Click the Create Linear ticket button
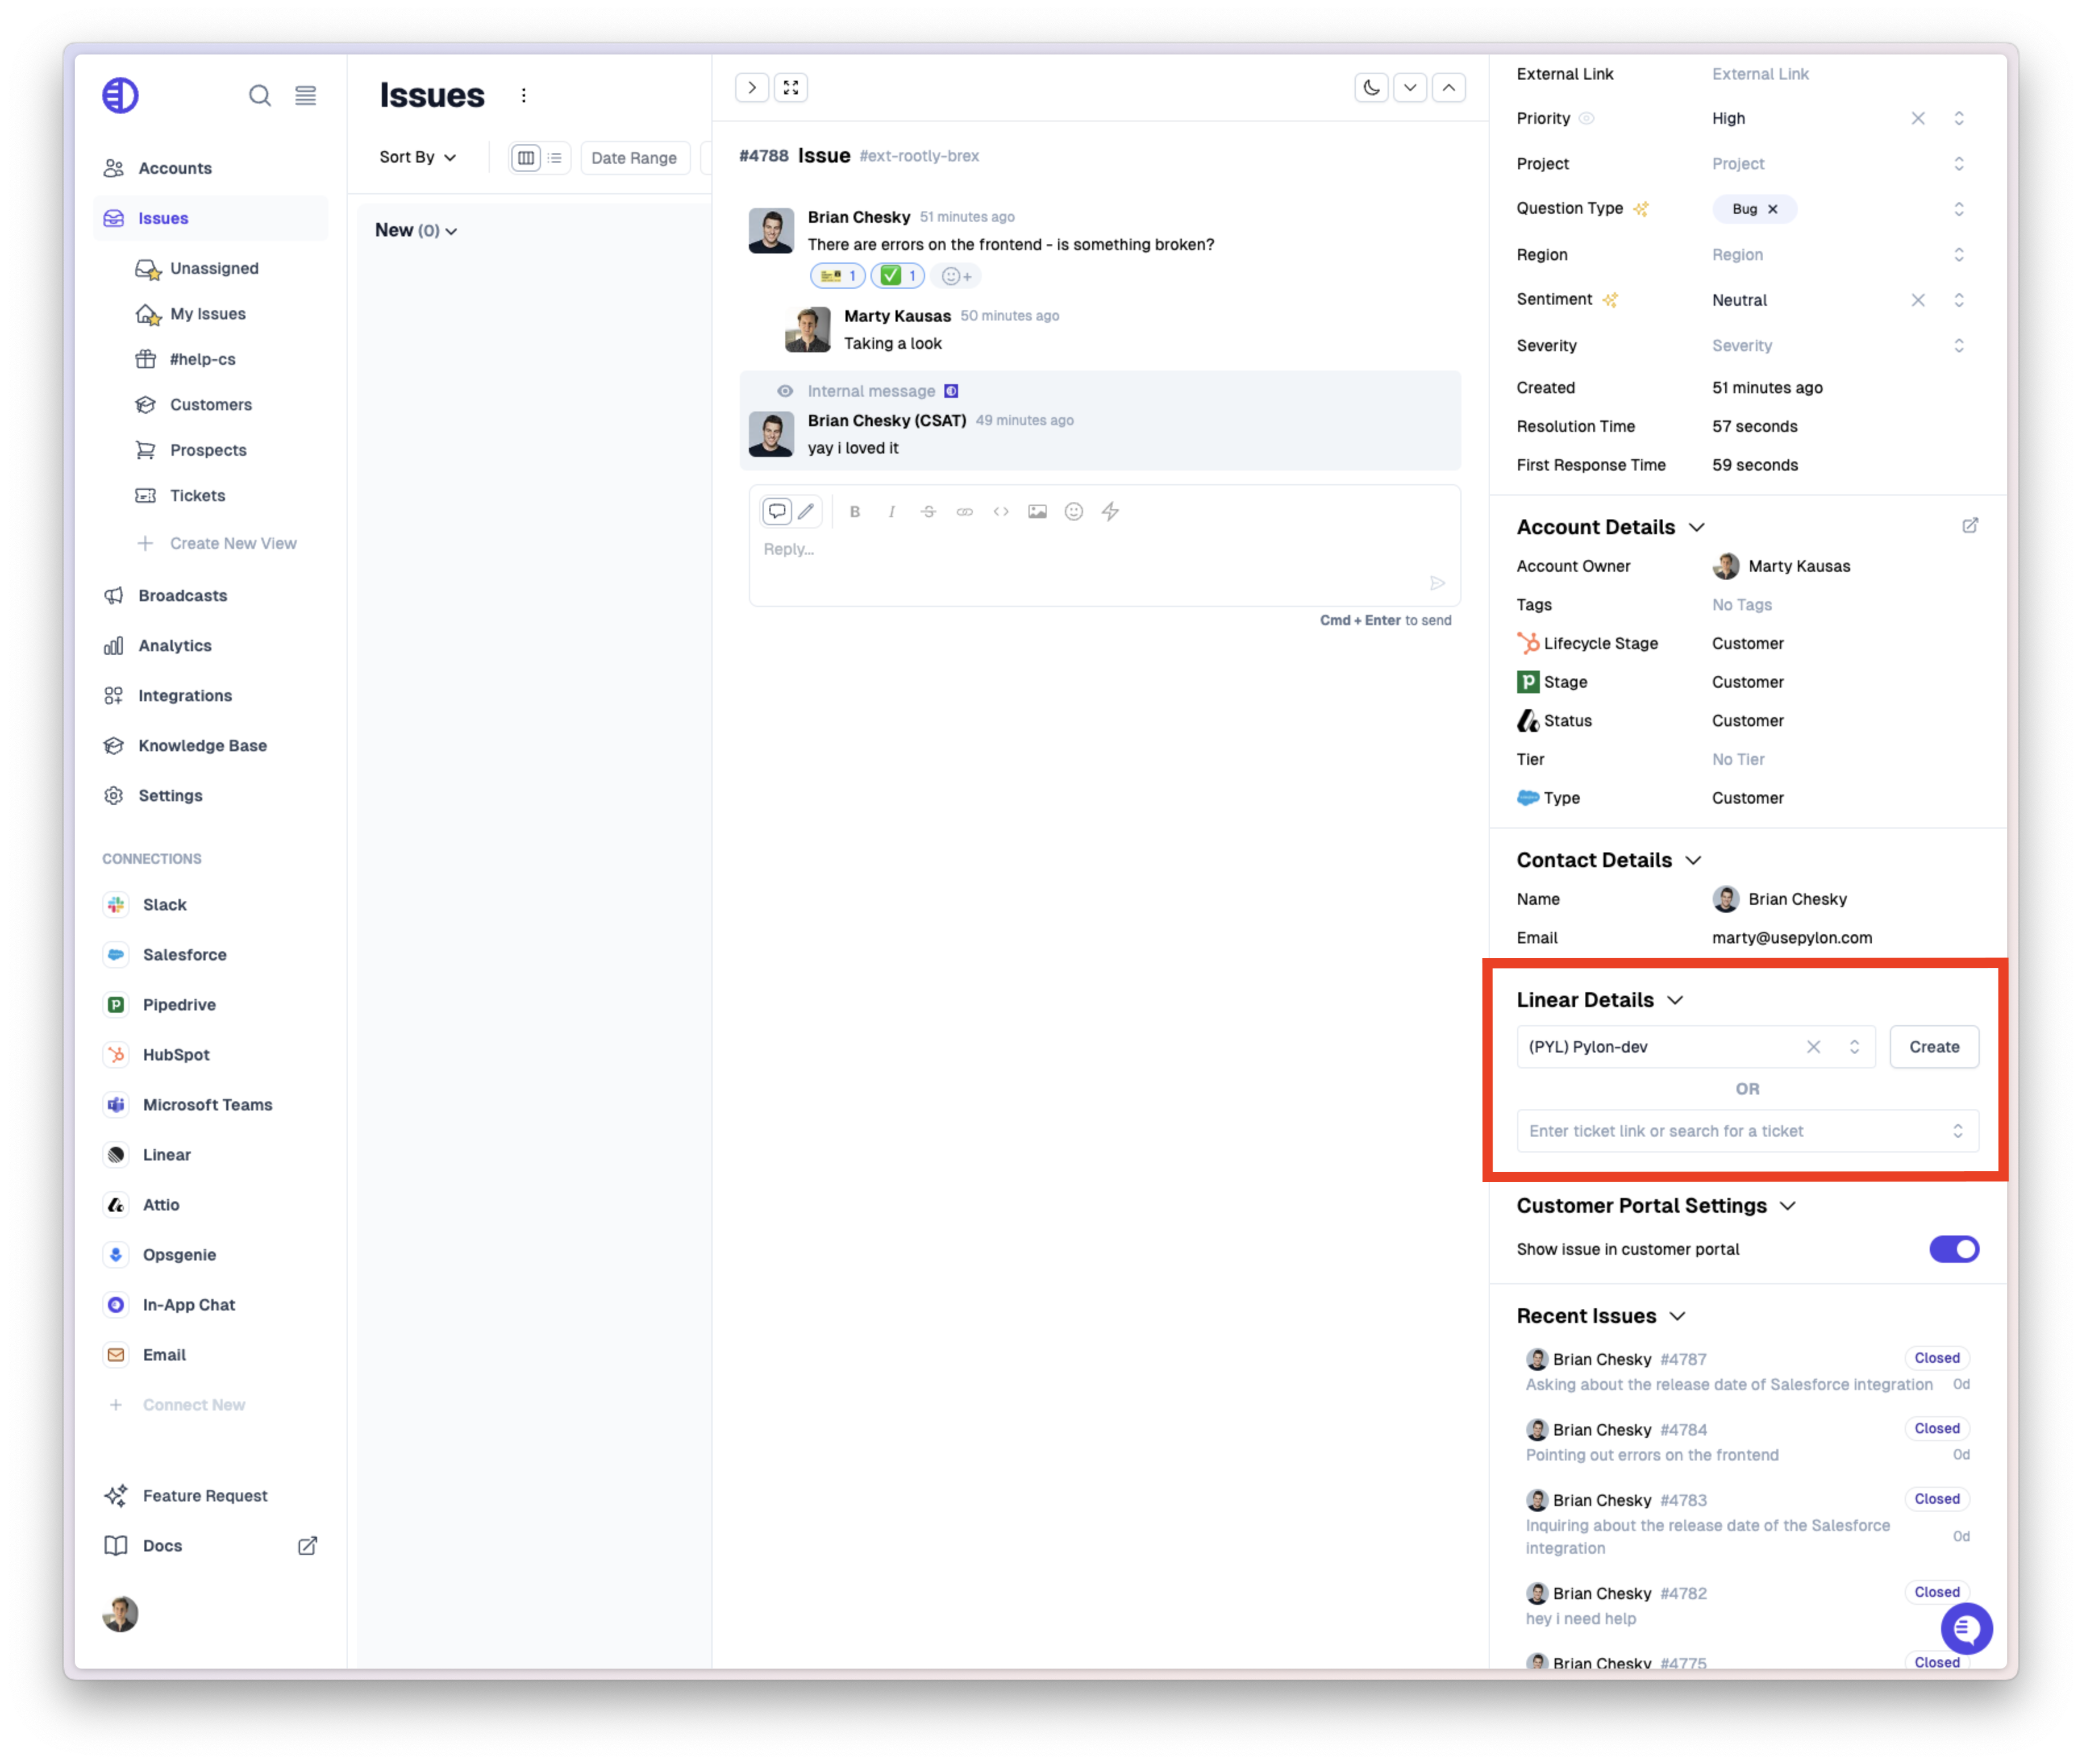2082x1764 pixels. point(1933,1047)
